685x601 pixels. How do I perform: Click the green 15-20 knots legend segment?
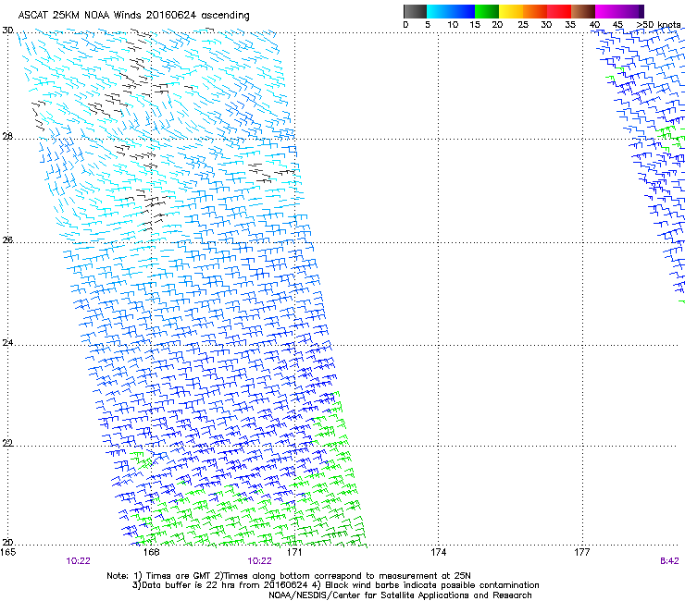click(487, 11)
